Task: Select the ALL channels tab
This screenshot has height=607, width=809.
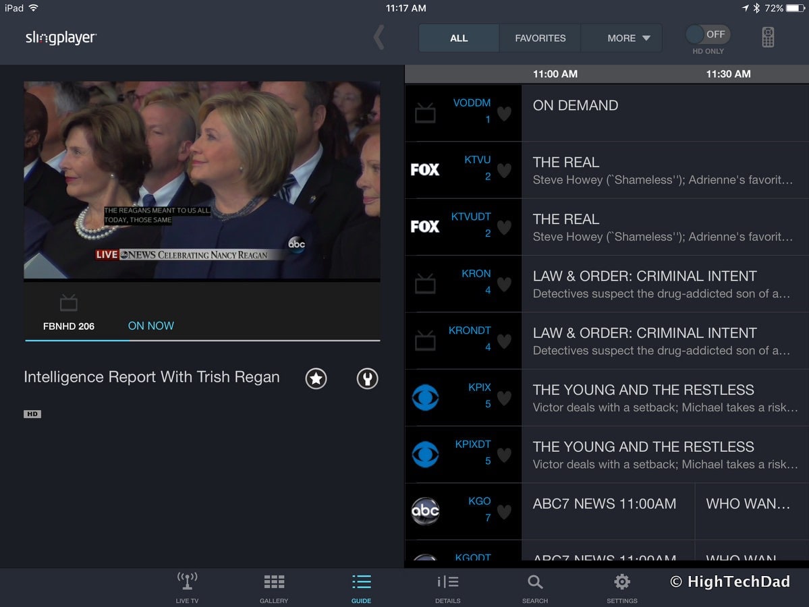Action: (459, 38)
